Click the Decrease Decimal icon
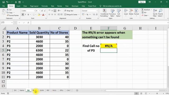 (97, 15)
